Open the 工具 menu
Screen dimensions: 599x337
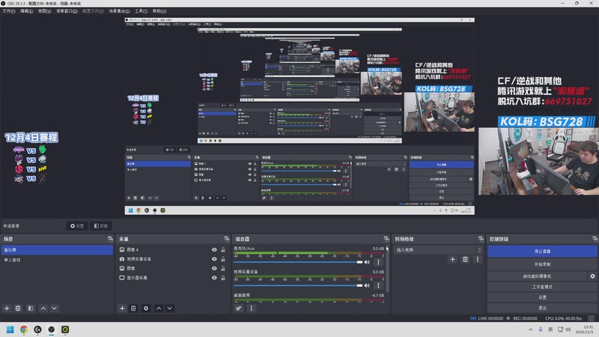point(141,11)
